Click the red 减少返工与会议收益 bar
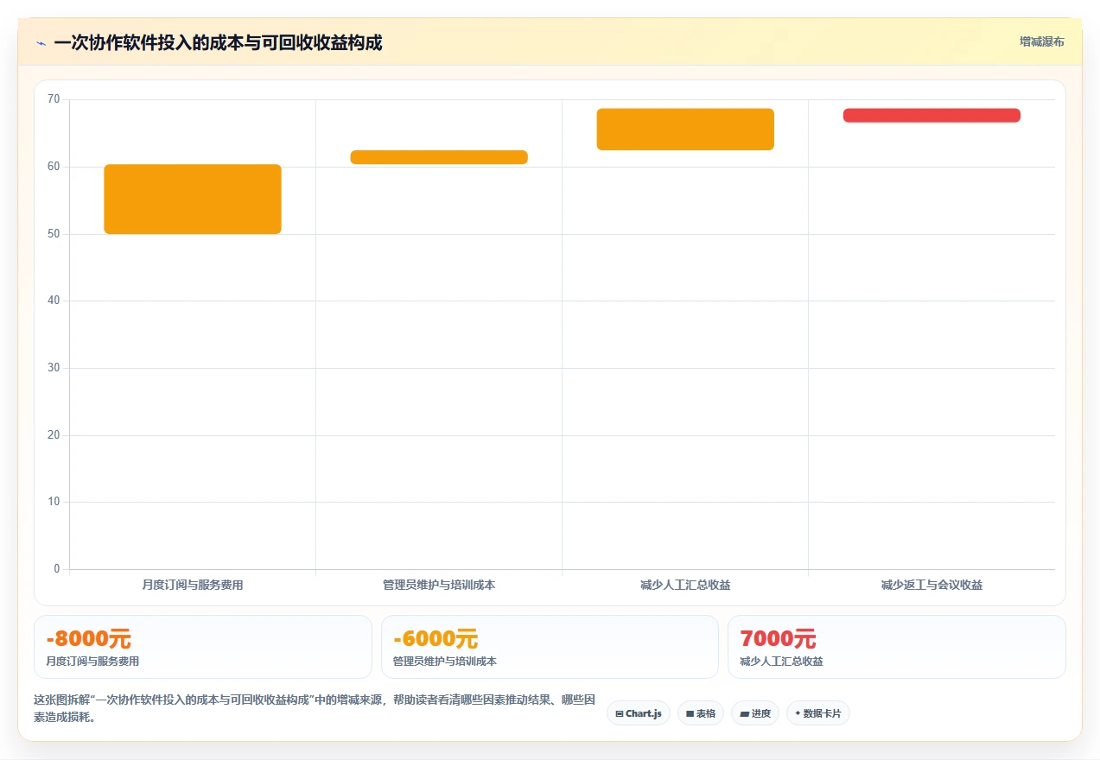The width and height of the screenshot is (1100, 760). tap(932, 116)
